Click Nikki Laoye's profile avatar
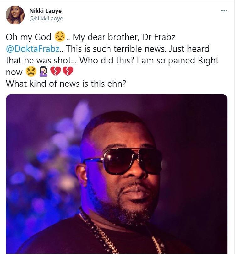 (x=15, y=15)
